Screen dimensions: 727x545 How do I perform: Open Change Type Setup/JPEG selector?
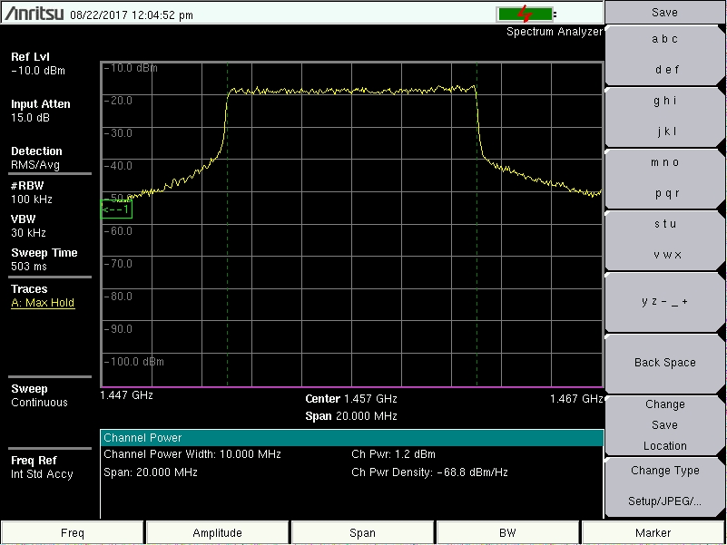tap(664, 485)
